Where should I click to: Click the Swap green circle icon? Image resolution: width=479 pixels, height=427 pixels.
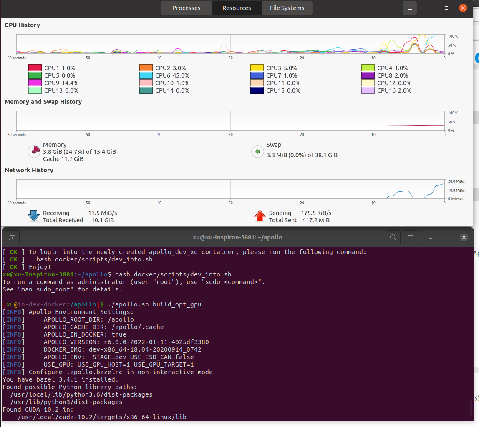257,151
